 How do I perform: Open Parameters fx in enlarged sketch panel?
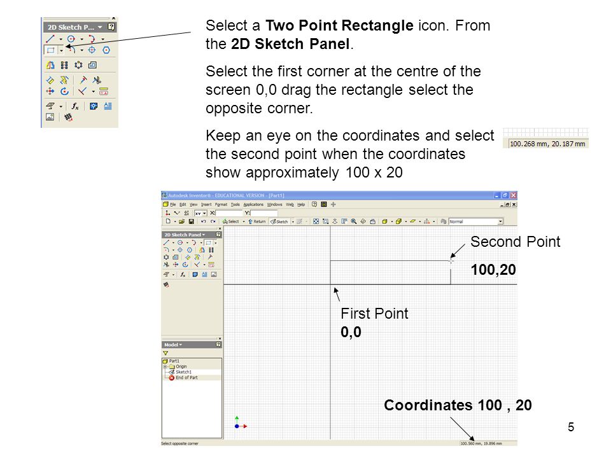pyautogui.click(x=75, y=106)
